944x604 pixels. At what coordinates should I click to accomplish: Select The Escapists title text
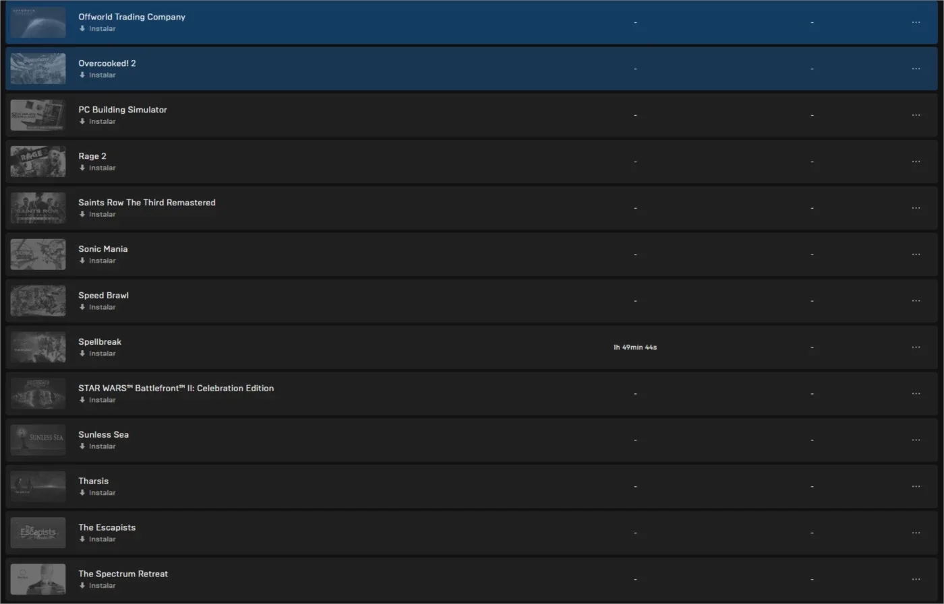(x=107, y=528)
